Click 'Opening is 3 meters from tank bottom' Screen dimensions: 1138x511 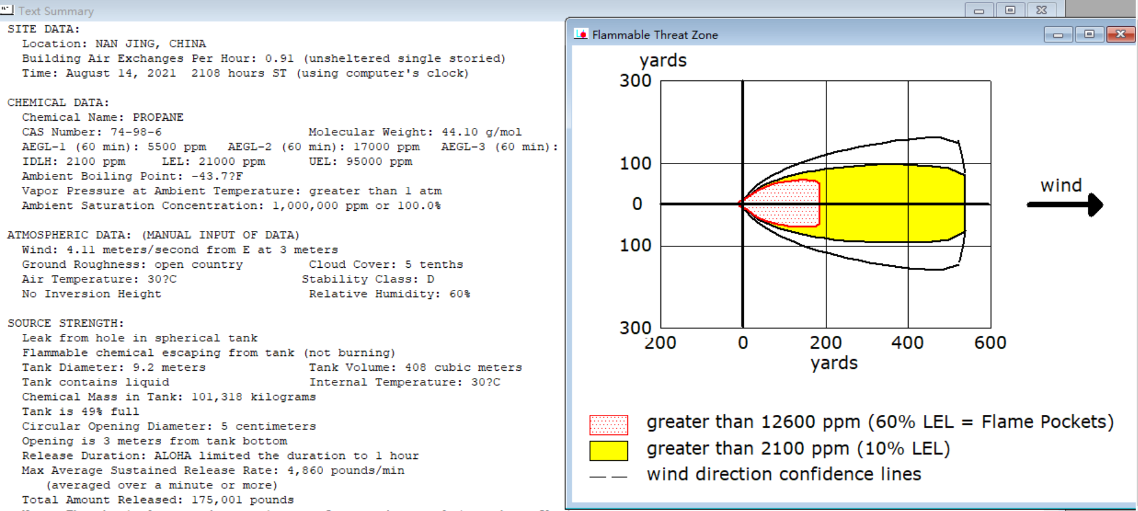[155, 441]
